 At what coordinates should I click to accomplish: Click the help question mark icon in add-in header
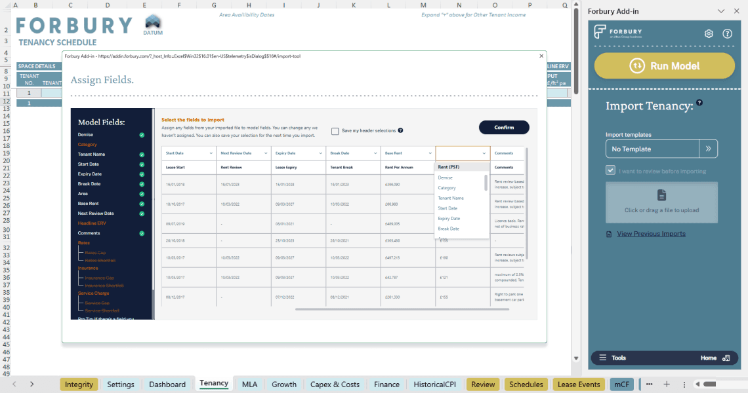click(x=727, y=34)
